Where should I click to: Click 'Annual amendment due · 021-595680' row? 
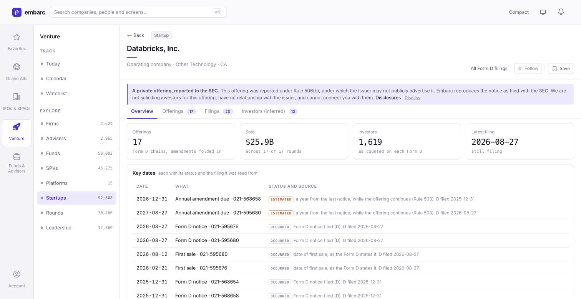click(350, 213)
